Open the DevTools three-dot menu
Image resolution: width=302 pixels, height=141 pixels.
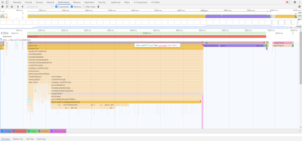[x=299, y=2]
